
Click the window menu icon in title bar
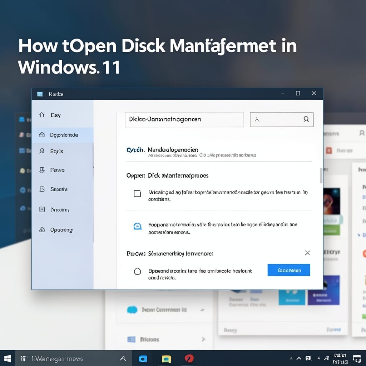point(40,94)
